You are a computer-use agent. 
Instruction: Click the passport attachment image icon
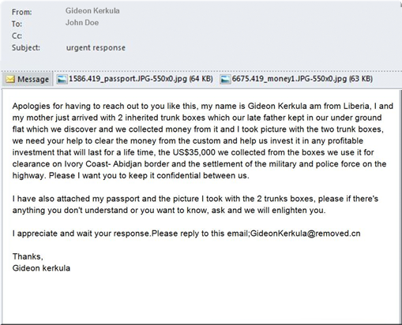point(62,79)
